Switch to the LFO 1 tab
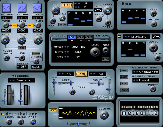This screenshot has height=127, width=163. 72,37
